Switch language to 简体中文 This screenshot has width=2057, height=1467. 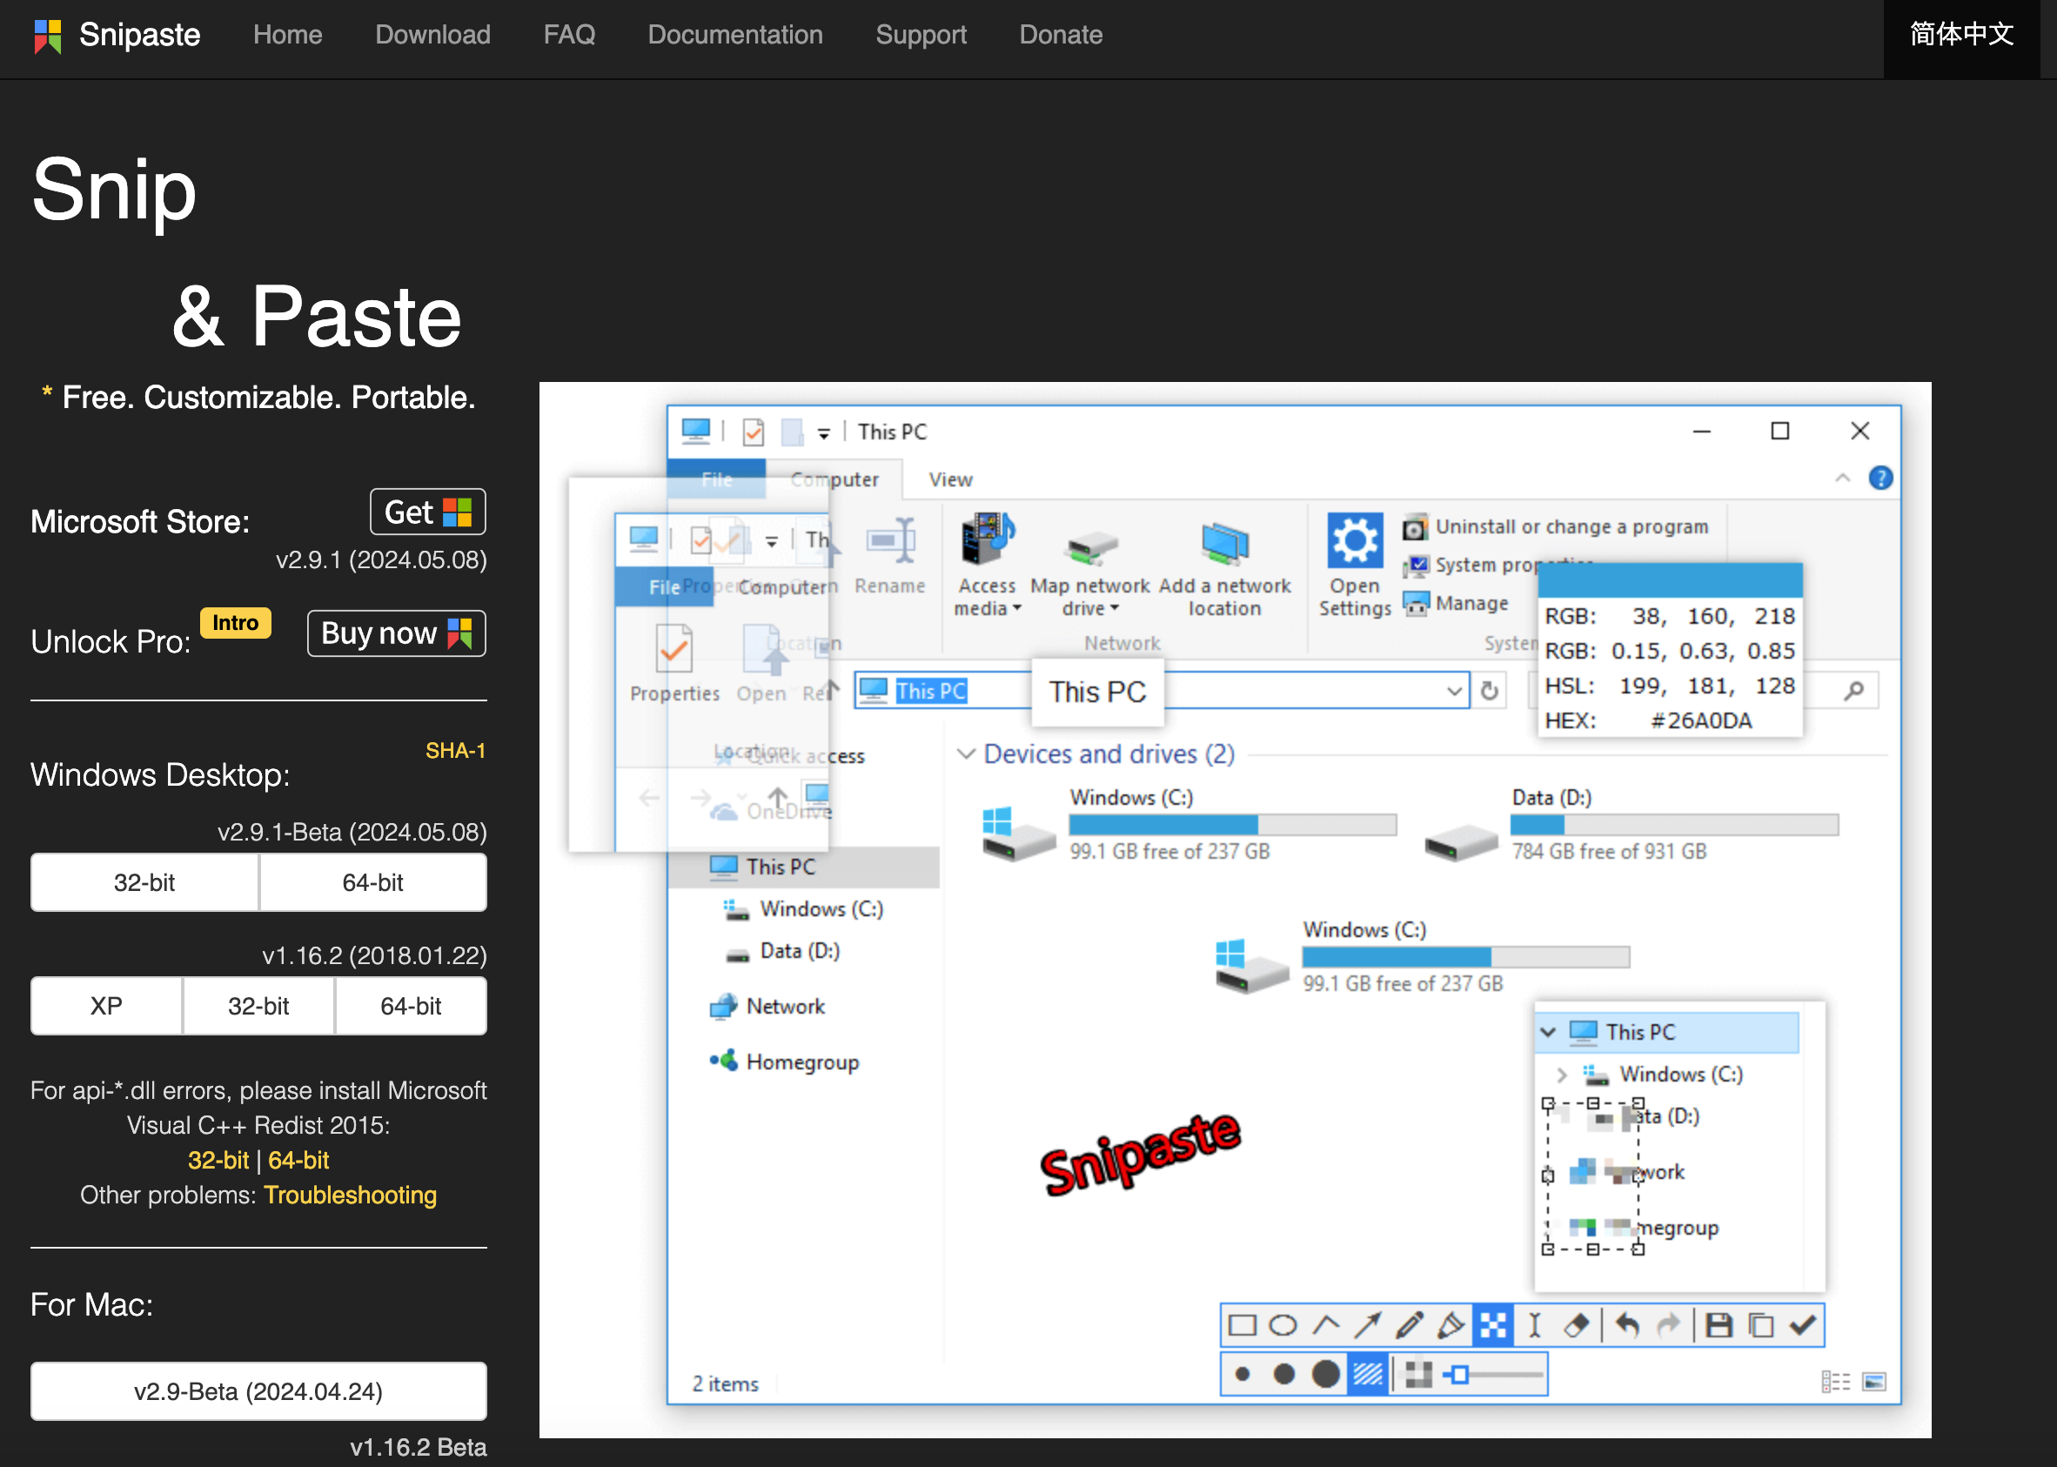1961,34
